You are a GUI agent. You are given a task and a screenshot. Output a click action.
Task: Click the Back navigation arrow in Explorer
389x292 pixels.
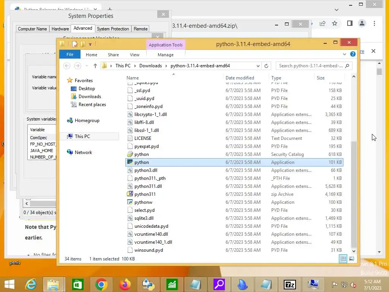(x=66, y=66)
